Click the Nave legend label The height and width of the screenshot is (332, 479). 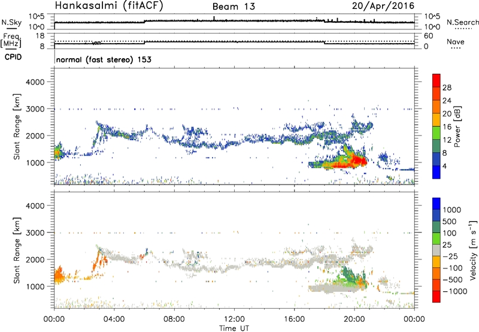(456, 42)
